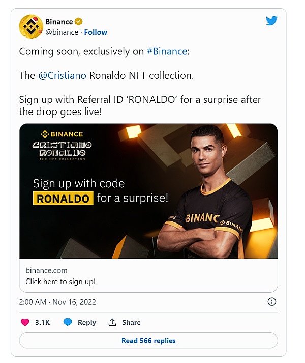The height and width of the screenshot is (363, 305).
Task: Like the tweet with the heart icon
Action: [25, 322]
